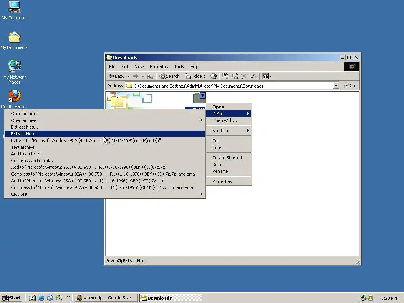The image size is (404, 303).
Task: Click the Forward arrow toolbar icon
Action: click(x=136, y=76)
